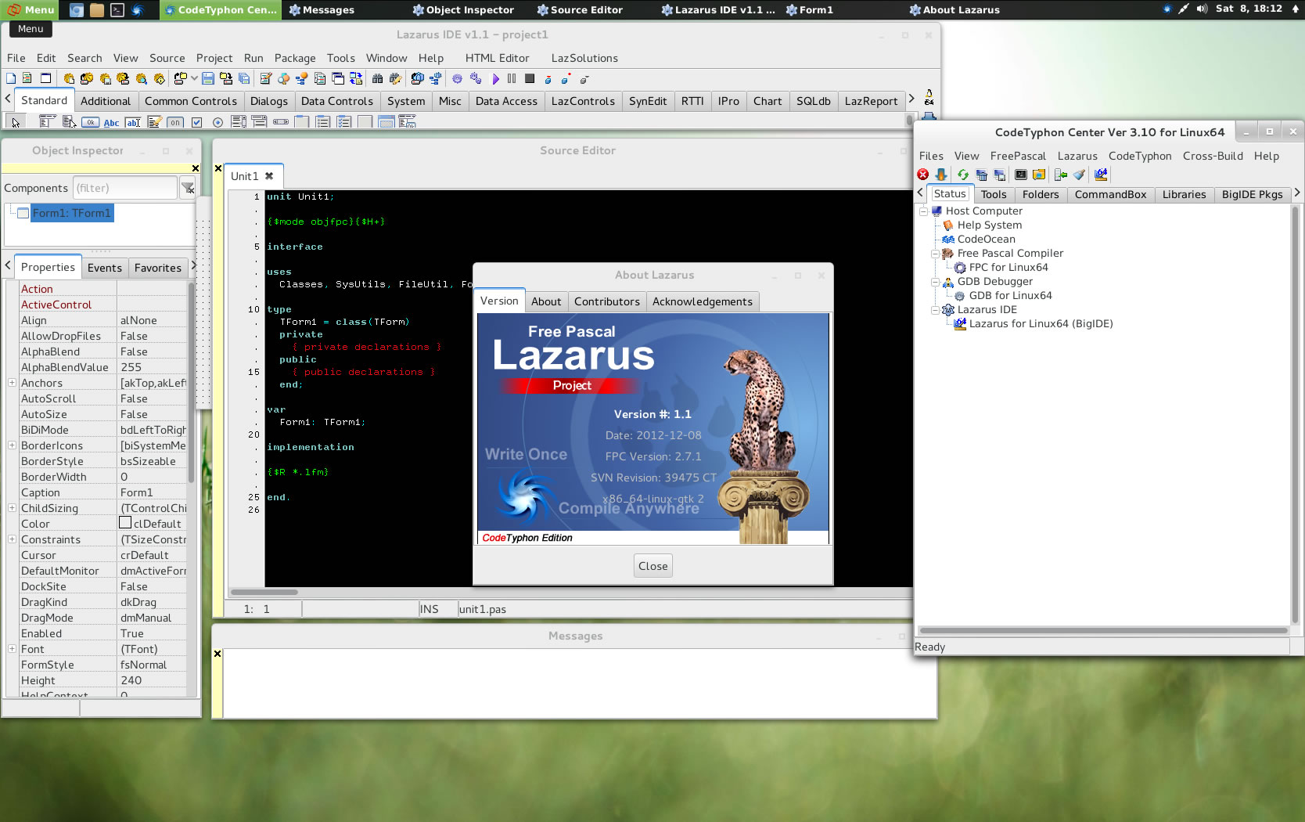Screen dimensions: 1305x822
Task: Open the Package menu
Action: pos(295,58)
